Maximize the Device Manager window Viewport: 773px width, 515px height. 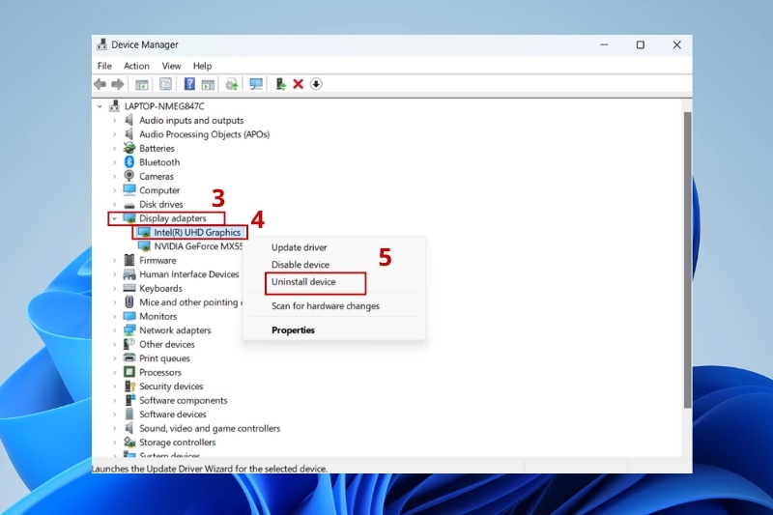pyautogui.click(x=641, y=44)
